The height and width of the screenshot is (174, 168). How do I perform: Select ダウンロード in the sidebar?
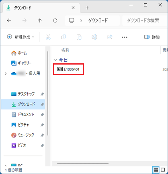coord(23,104)
